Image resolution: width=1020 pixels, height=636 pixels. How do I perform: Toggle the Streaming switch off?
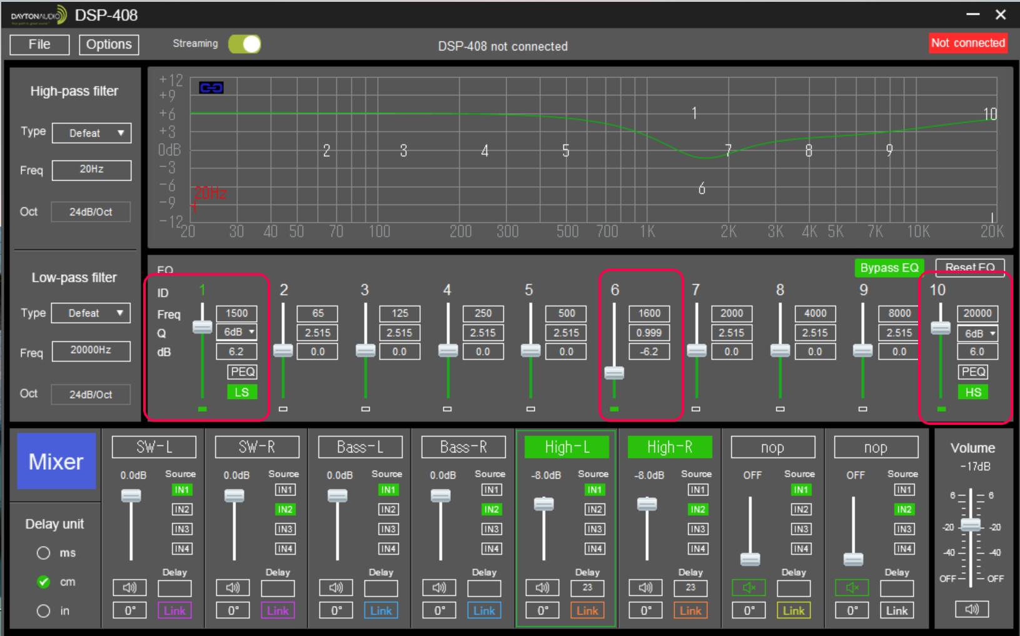(245, 44)
